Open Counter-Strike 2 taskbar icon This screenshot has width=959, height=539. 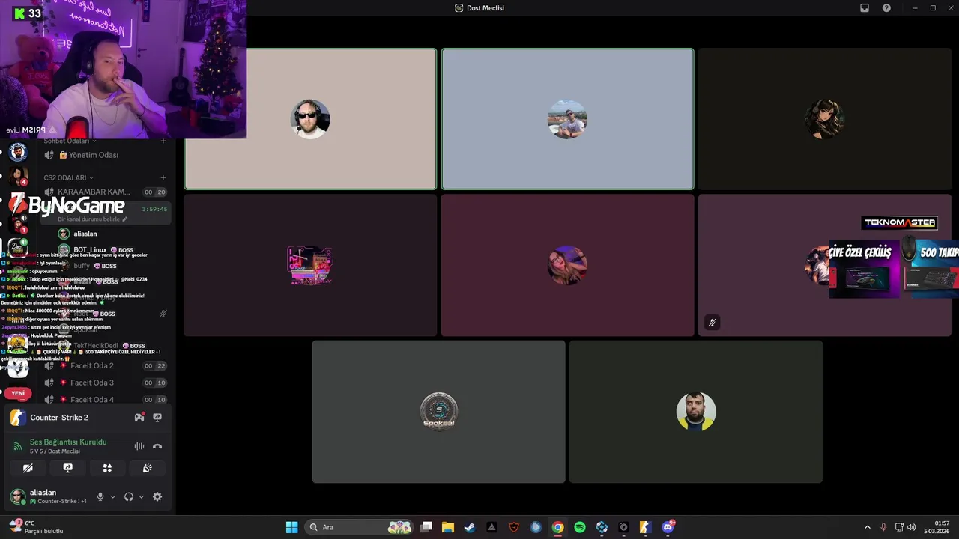coord(646,527)
